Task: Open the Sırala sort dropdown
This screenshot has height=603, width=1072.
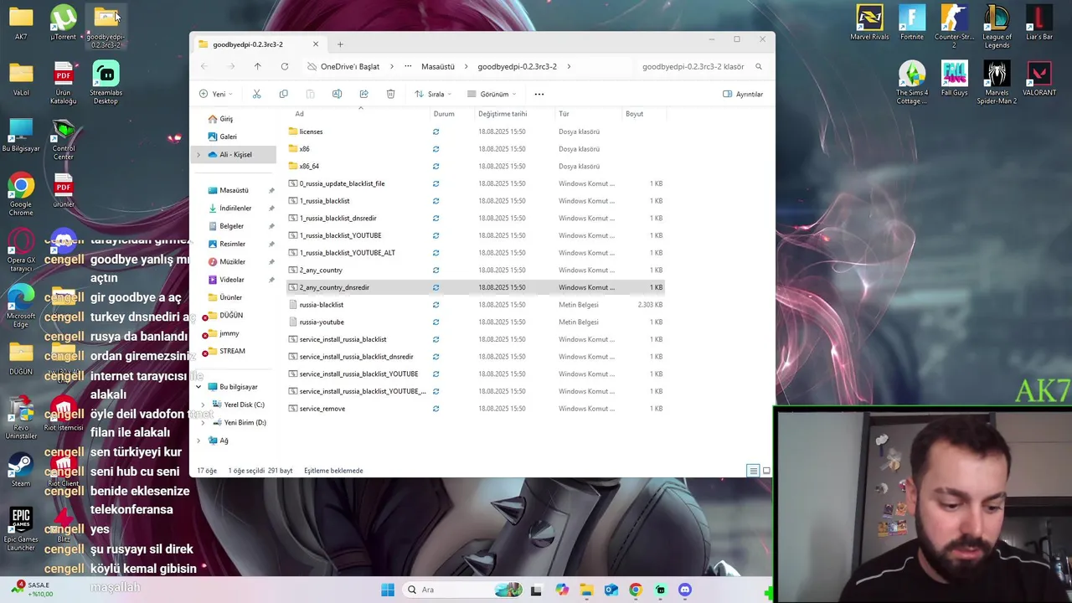Action: pyautogui.click(x=433, y=94)
